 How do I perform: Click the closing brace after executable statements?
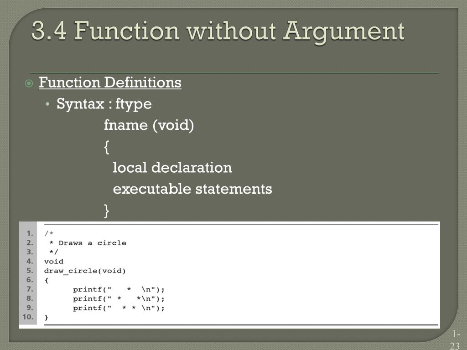[107, 211]
